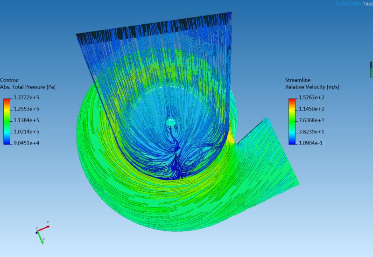Click the 1.0904e-1 minimum velocity value
373x257 pixels.
(310, 143)
